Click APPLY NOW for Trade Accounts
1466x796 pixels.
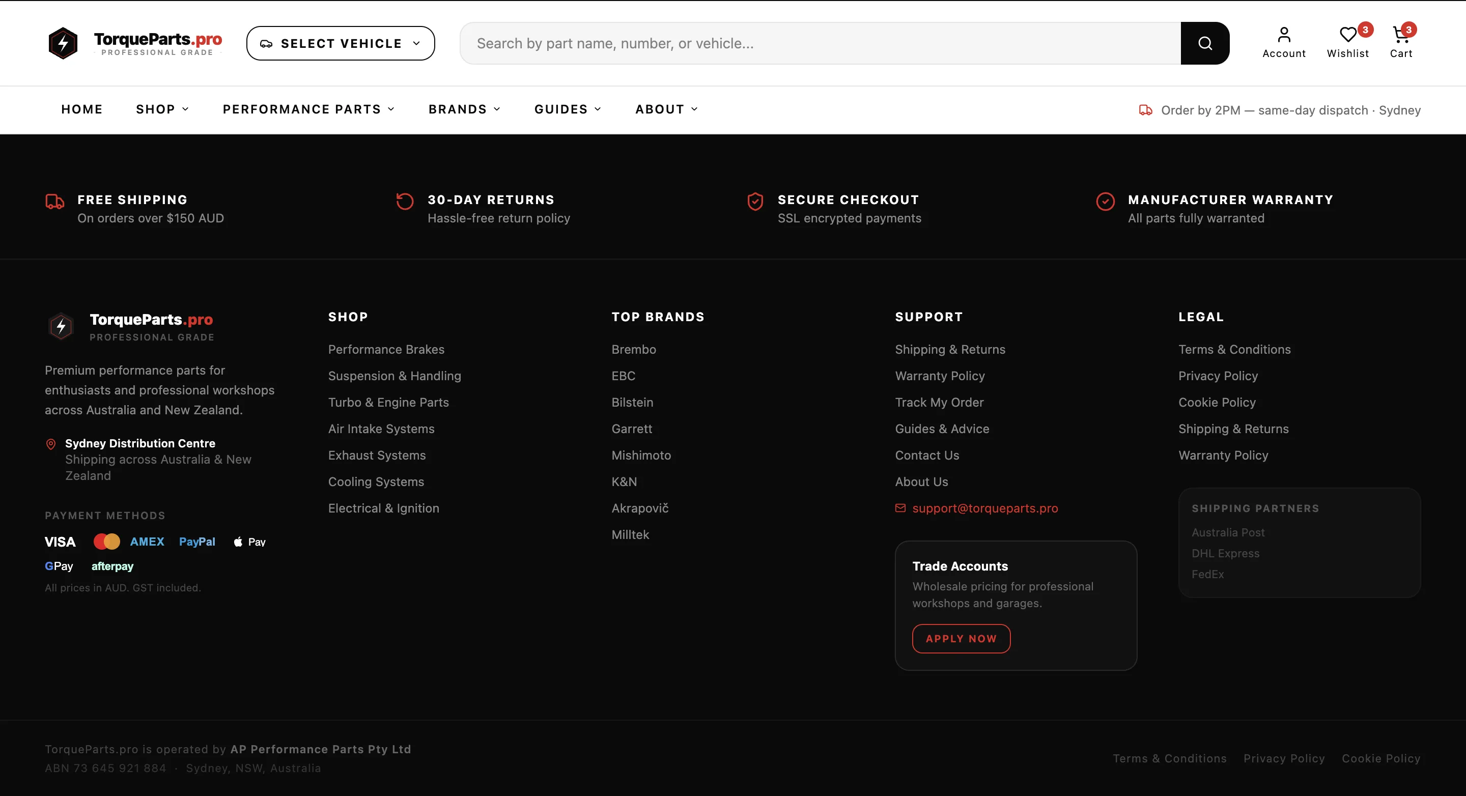click(961, 638)
